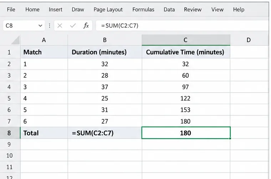The height and width of the screenshot is (179, 271).
Task: Click cumulative value 32 in column C
Action: tap(186, 64)
